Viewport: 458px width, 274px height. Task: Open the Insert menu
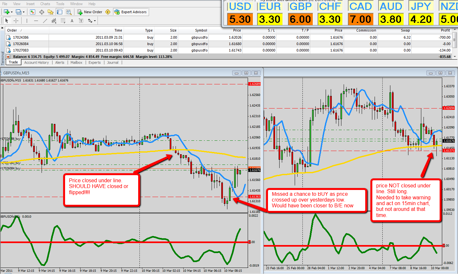point(31,4)
